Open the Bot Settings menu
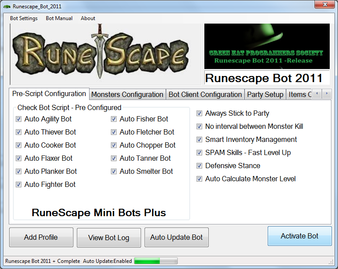 point(24,18)
